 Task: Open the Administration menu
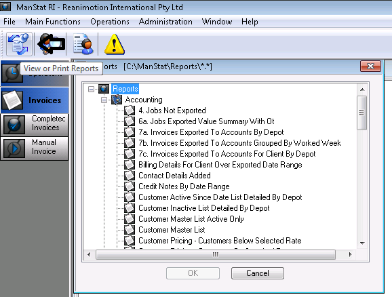[165, 22]
